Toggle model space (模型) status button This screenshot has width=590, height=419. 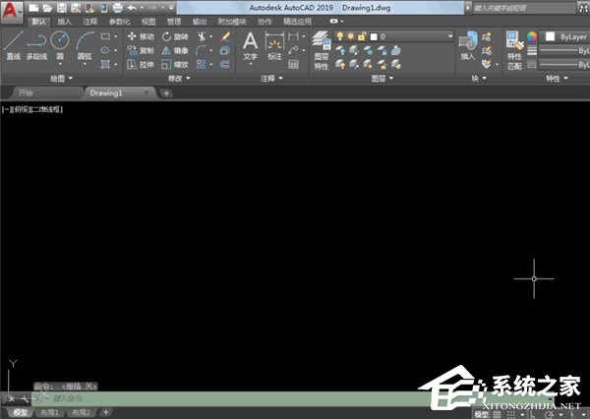[x=481, y=414]
